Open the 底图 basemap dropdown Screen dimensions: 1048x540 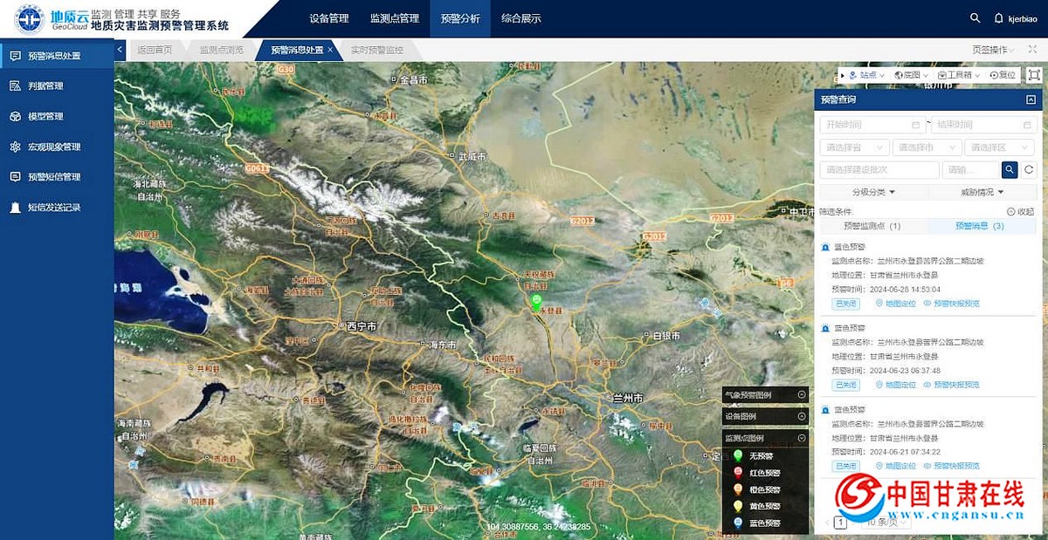point(910,75)
